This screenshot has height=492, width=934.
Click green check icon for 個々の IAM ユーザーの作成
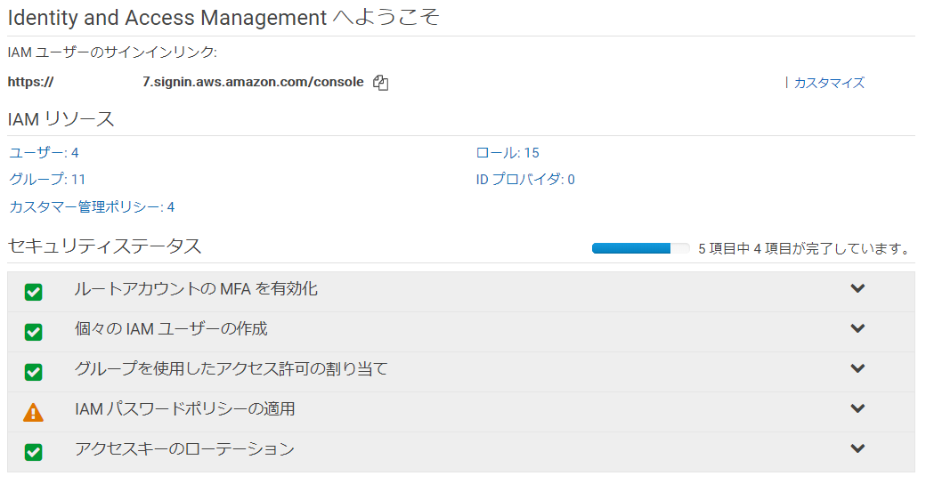[33, 332]
